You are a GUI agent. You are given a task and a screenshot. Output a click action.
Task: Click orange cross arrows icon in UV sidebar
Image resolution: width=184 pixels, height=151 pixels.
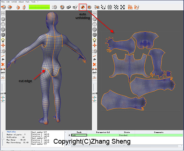point(95,46)
